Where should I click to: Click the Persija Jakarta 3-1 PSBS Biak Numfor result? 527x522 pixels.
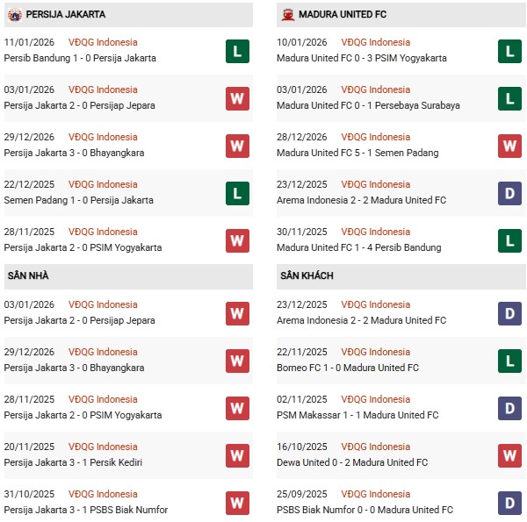coord(86,510)
